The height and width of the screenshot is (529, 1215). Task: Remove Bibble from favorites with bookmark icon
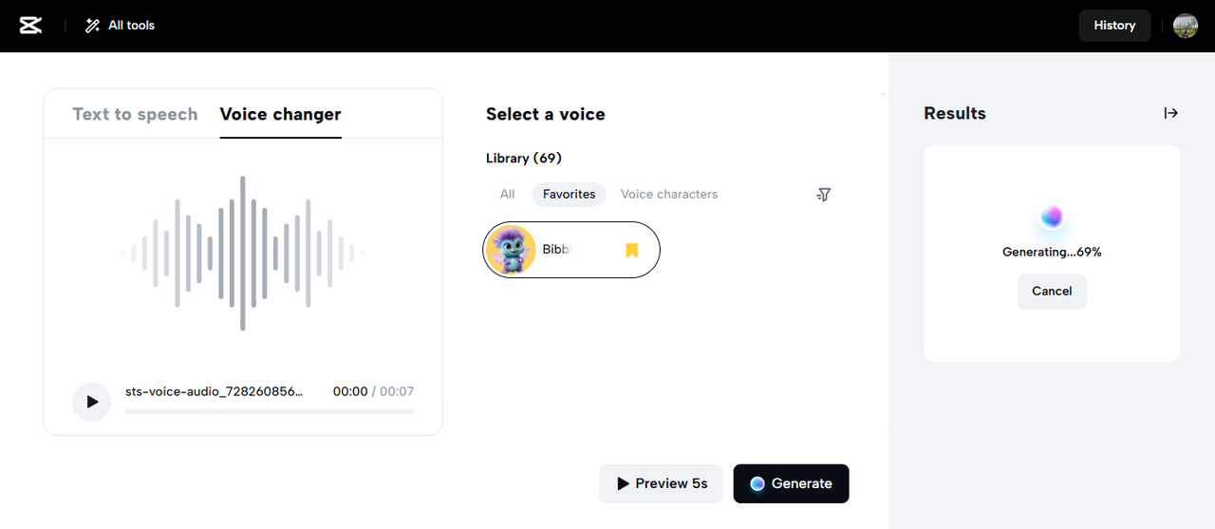632,250
